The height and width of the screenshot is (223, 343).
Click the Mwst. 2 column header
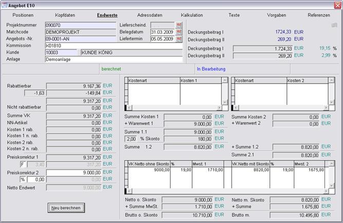[x=308, y=165]
